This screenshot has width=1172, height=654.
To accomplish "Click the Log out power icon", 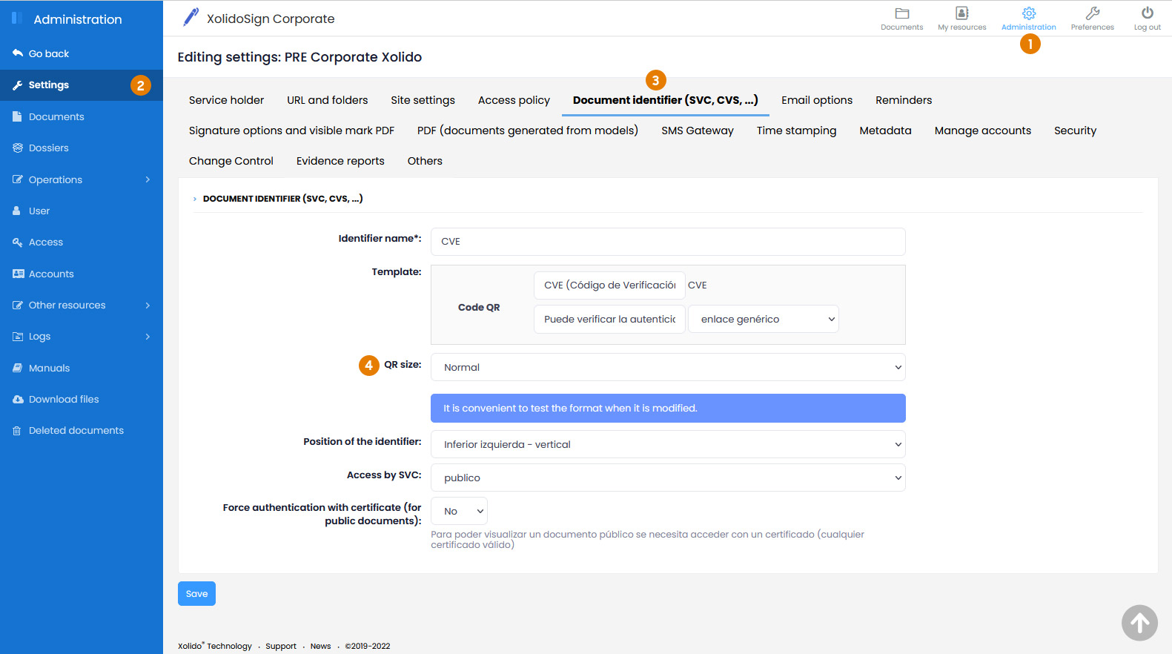I will (1147, 13).
